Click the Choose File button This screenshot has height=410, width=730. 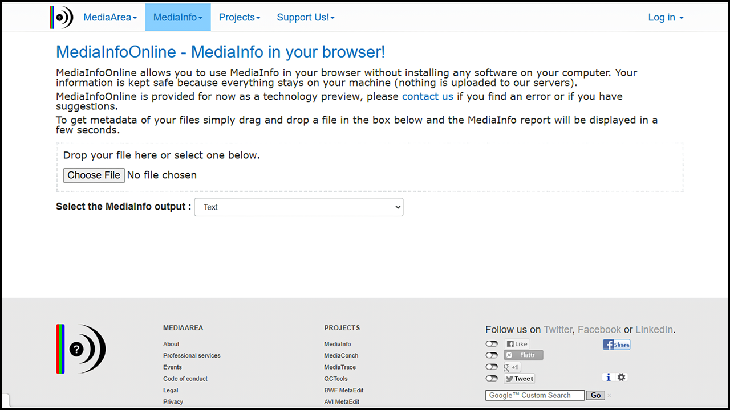[x=94, y=175]
